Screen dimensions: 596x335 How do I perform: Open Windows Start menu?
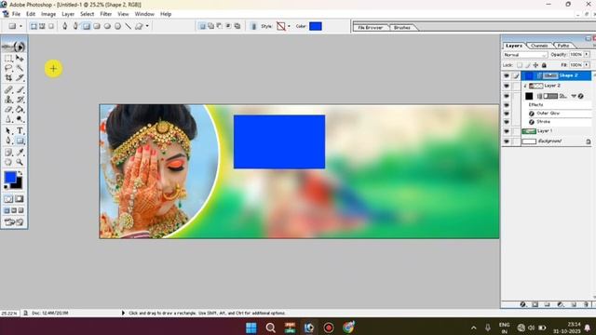(251, 328)
